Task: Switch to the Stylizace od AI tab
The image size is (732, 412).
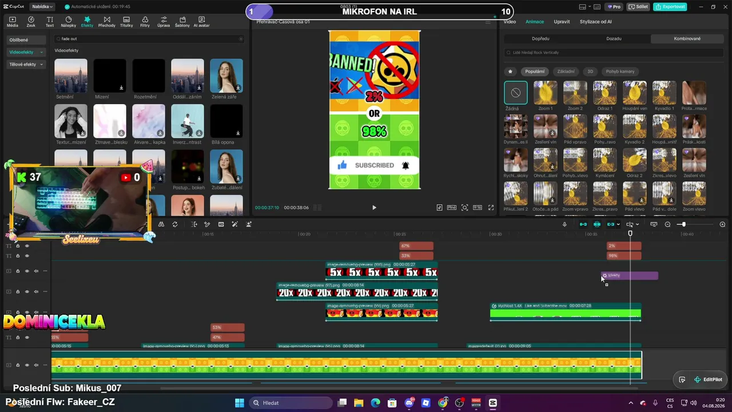Action: pyautogui.click(x=596, y=22)
